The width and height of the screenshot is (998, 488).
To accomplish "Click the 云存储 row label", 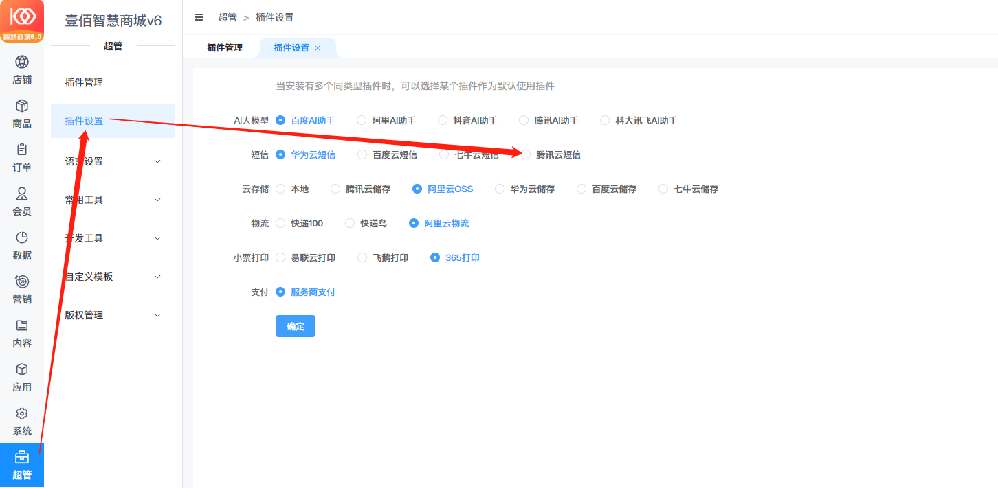I will coord(256,189).
